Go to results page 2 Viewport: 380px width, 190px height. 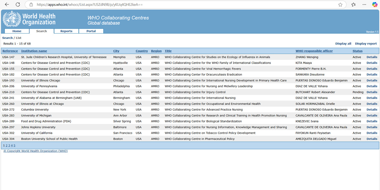(x=7, y=145)
